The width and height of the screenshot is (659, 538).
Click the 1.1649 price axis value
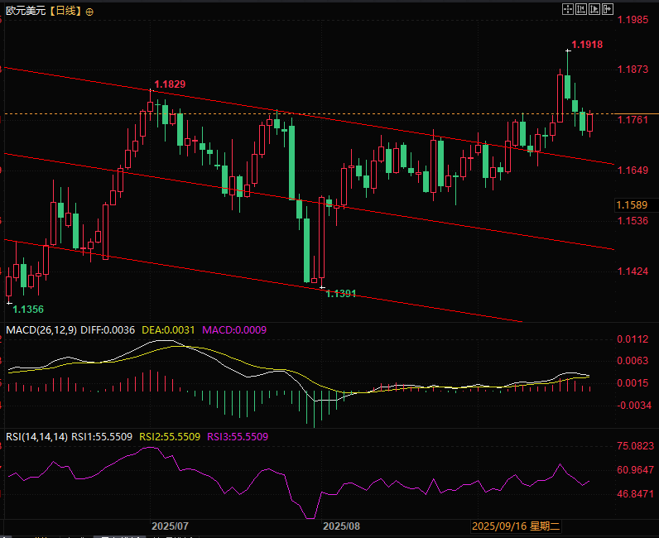pos(633,171)
